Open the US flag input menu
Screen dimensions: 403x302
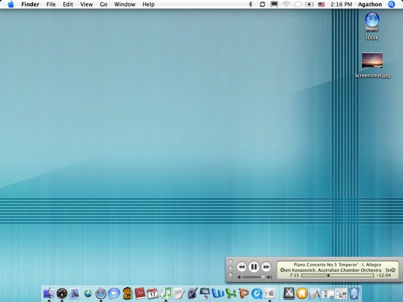(321, 5)
